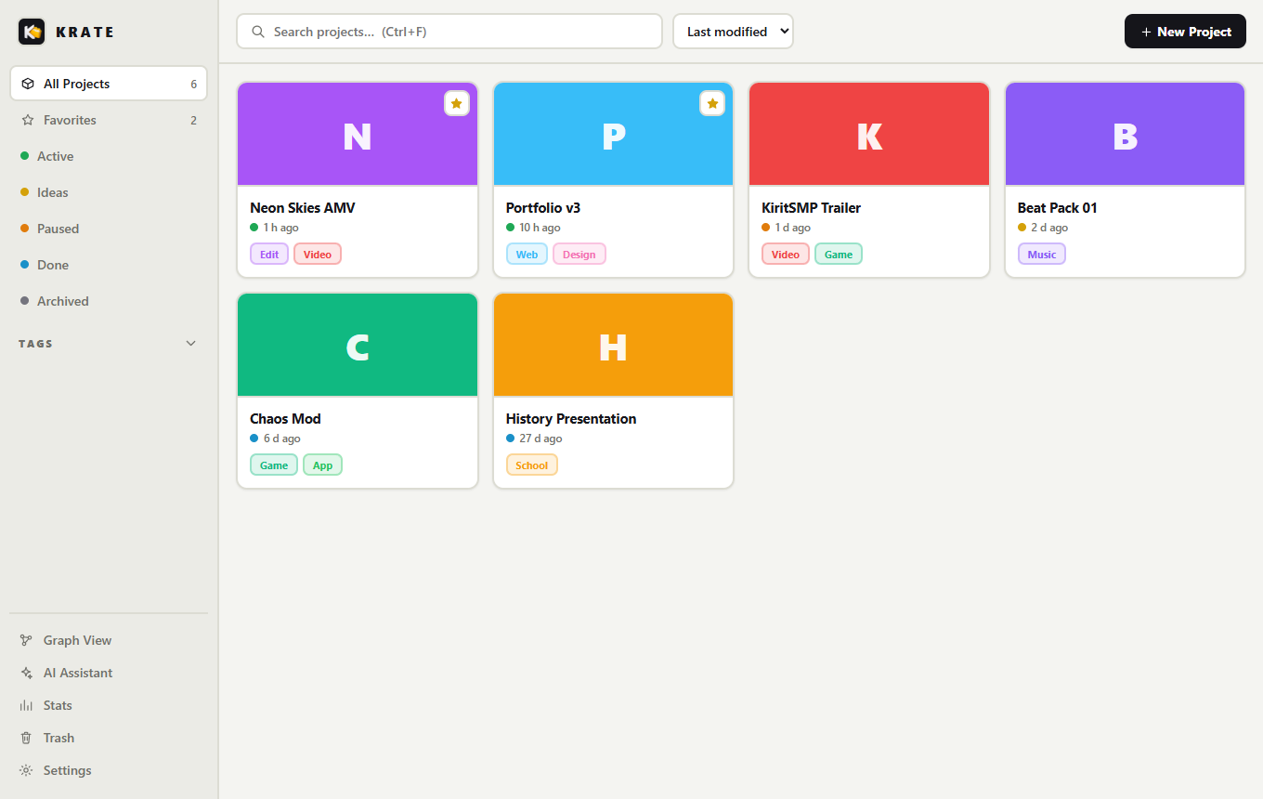Select the School tag on History Presentation

click(x=532, y=465)
